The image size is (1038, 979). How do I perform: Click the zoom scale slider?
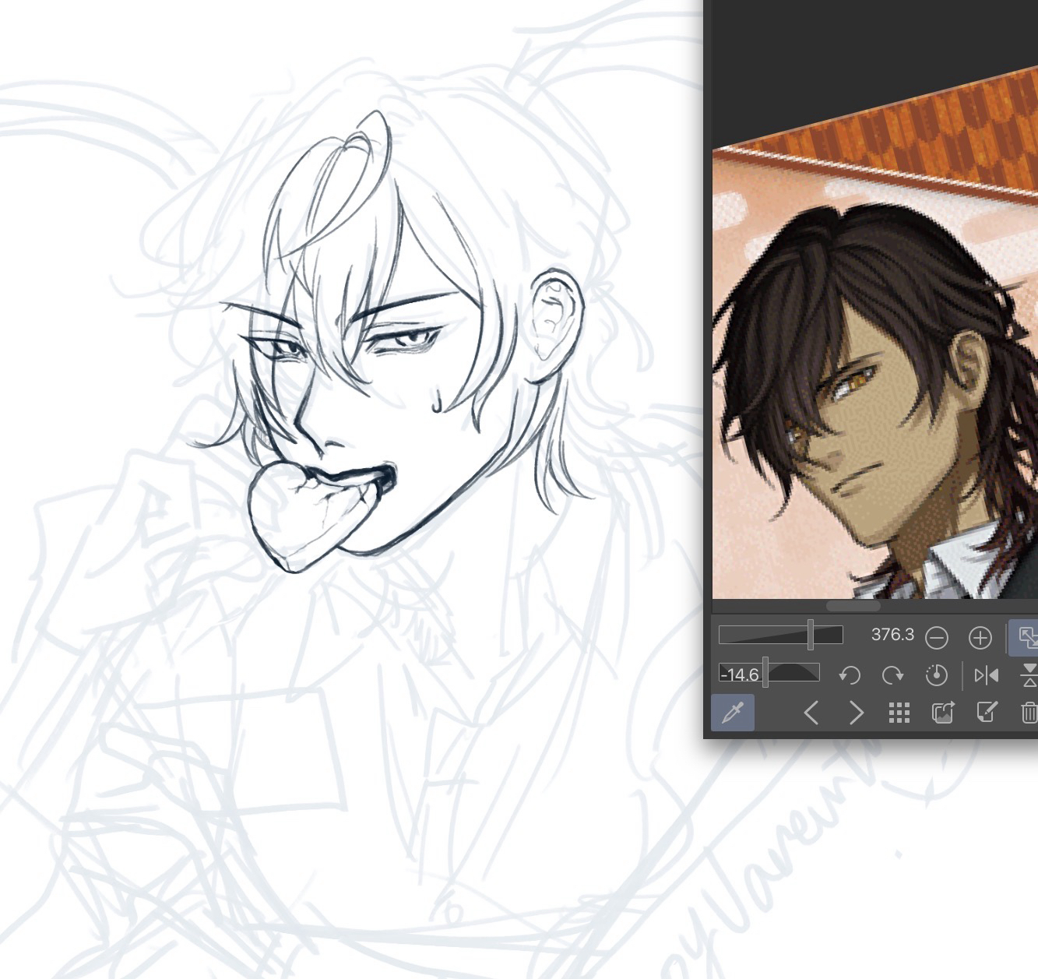(x=780, y=635)
